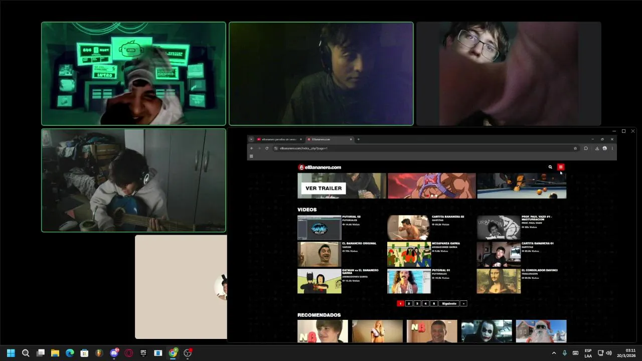Open the Windows Start menu
This screenshot has width=642, height=361.
point(11,353)
